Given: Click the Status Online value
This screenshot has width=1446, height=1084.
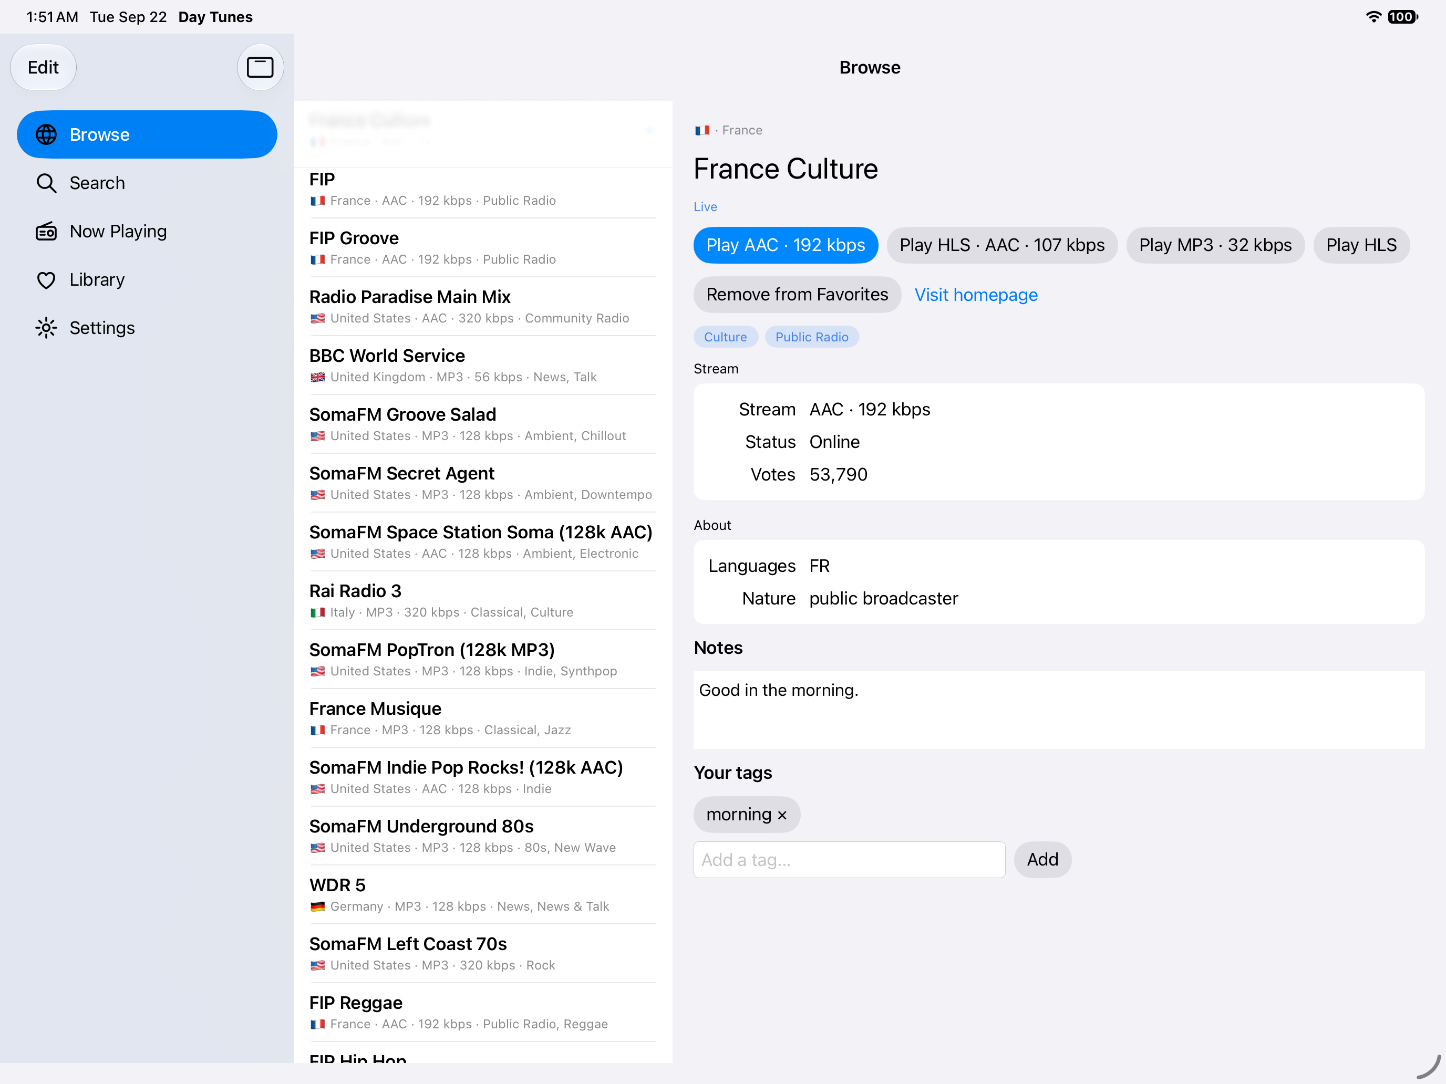Looking at the screenshot, I should click(x=834, y=442).
